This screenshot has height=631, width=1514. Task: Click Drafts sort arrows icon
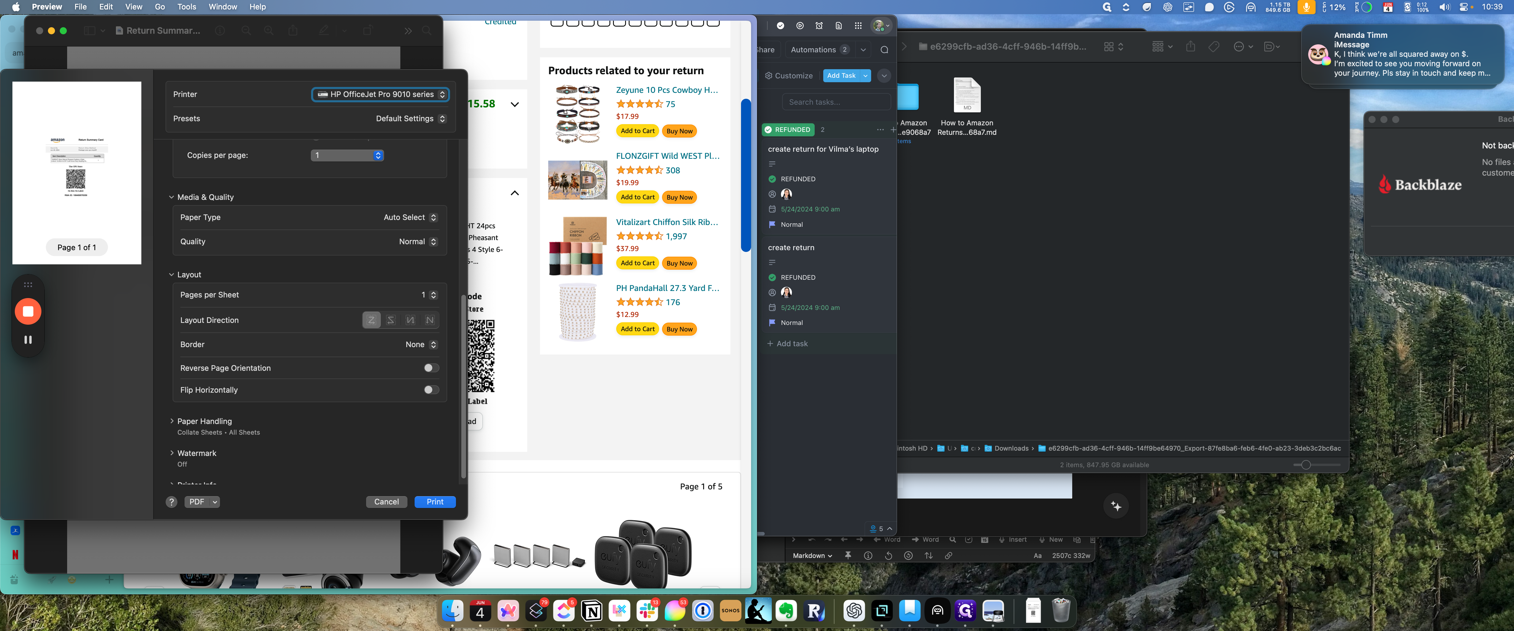click(929, 556)
